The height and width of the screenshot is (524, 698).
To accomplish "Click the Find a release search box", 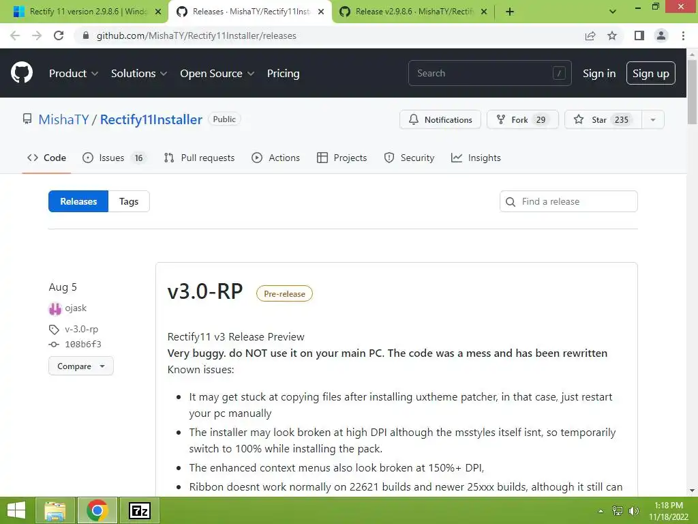I will [x=568, y=201].
